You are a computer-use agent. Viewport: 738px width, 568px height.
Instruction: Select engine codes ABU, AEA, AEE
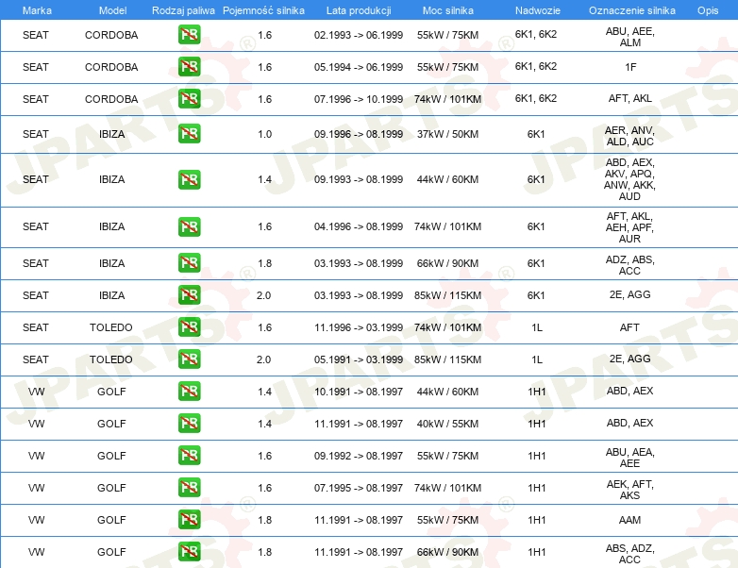point(629,458)
